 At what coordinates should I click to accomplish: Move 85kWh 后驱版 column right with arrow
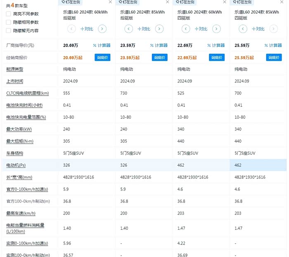click(159, 29)
